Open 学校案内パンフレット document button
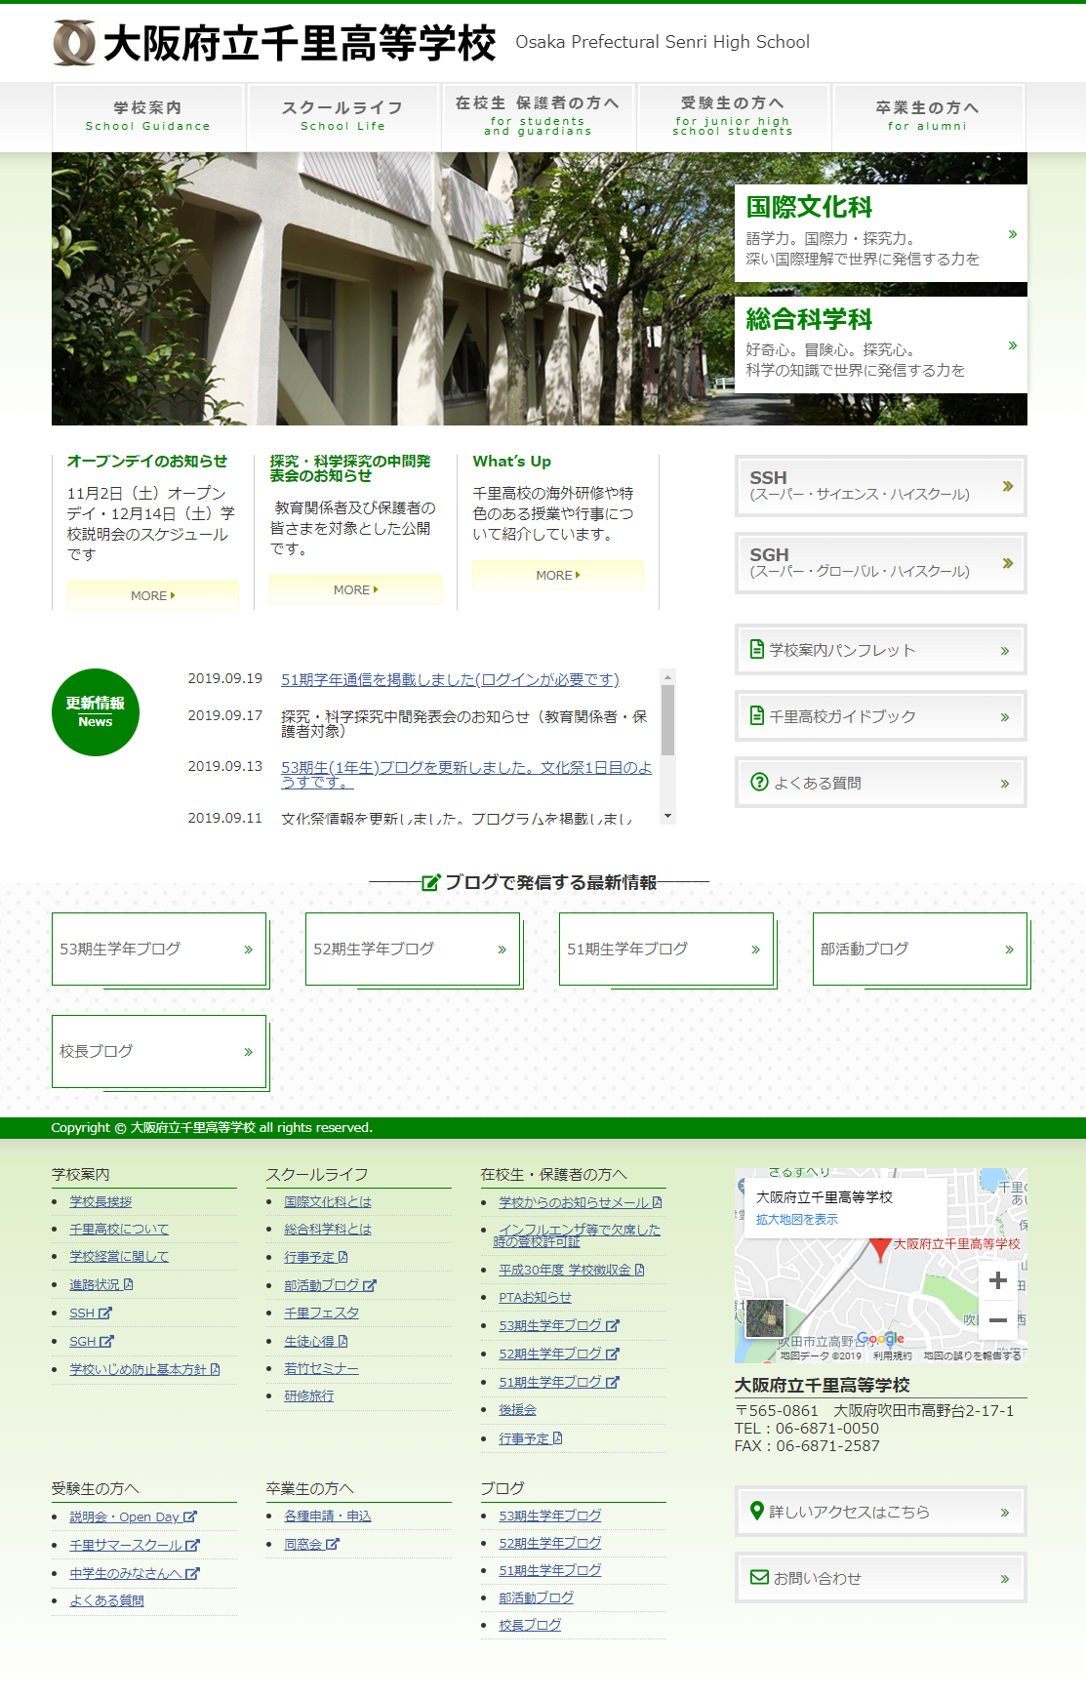The width and height of the screenshot is (1086, 1698). (880, 650)
